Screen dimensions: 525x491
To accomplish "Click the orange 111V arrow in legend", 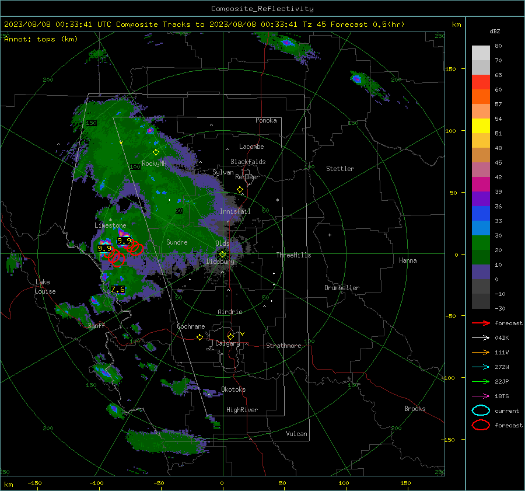I will [481, 352].
